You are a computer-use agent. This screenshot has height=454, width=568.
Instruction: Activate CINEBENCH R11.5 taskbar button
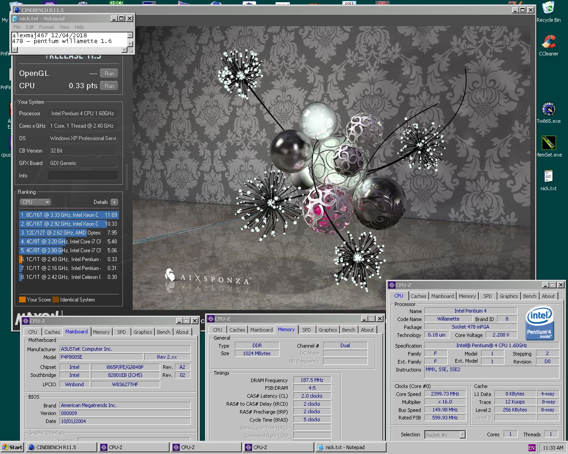pos(62,447)
